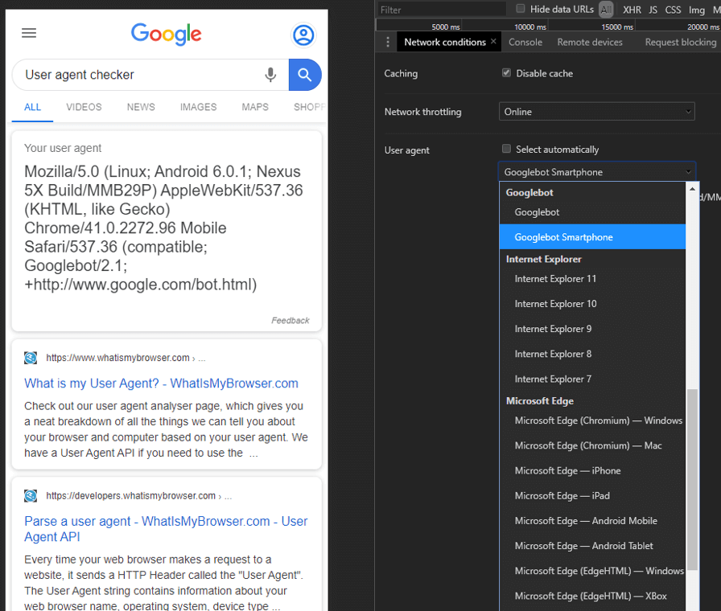The image size is (721, 611).
Task: Open the Network throttling Online dropdown
Action: tap(597, 112)
